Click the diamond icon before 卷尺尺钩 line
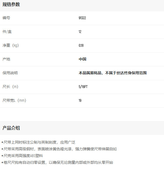 tap(2, 162)
